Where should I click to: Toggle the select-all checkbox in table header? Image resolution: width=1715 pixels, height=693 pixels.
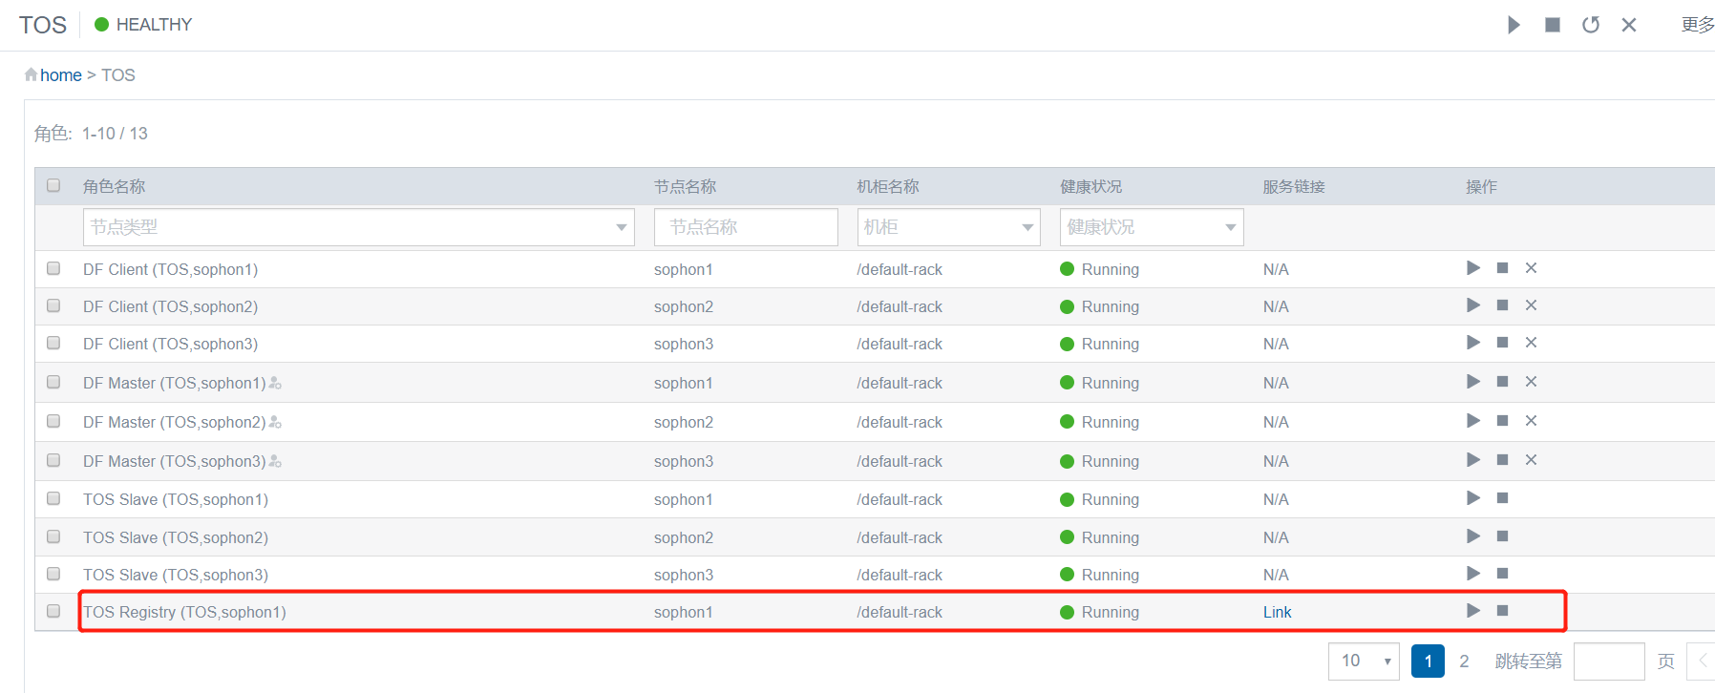[53, 185]
